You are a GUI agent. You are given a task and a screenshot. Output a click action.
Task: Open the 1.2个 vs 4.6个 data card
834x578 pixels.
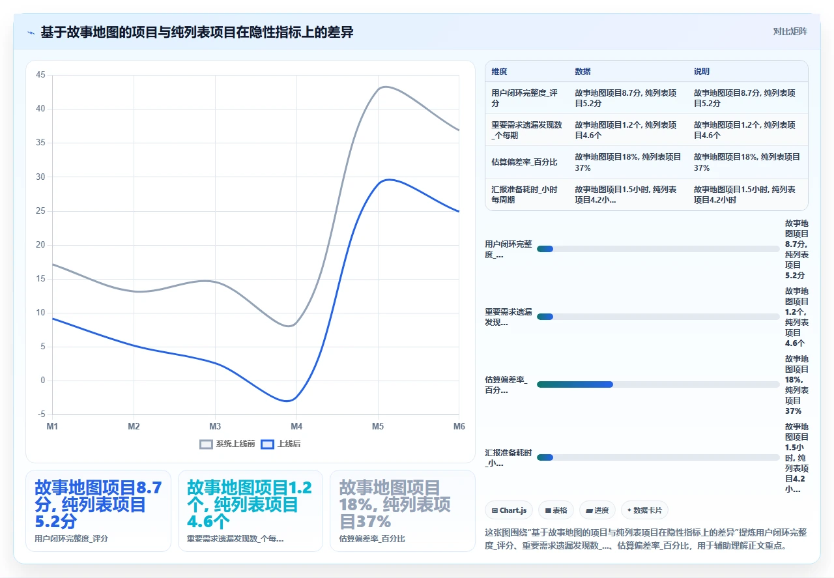point(250,511)
